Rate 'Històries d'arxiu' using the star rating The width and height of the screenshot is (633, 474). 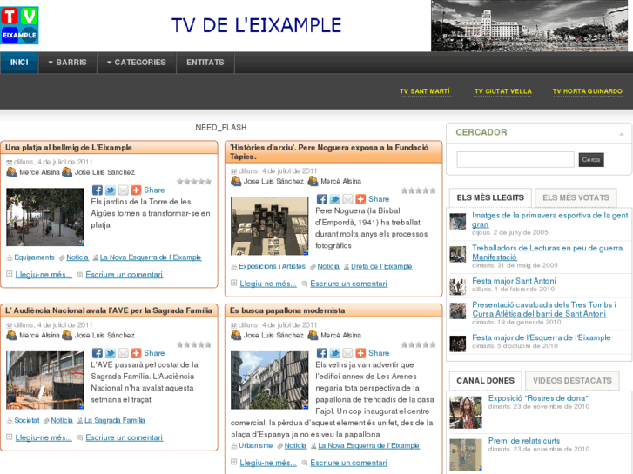pyautogui.click(x=419, y=190)
